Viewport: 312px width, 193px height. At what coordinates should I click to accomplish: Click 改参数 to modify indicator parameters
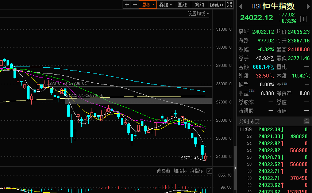163,171
